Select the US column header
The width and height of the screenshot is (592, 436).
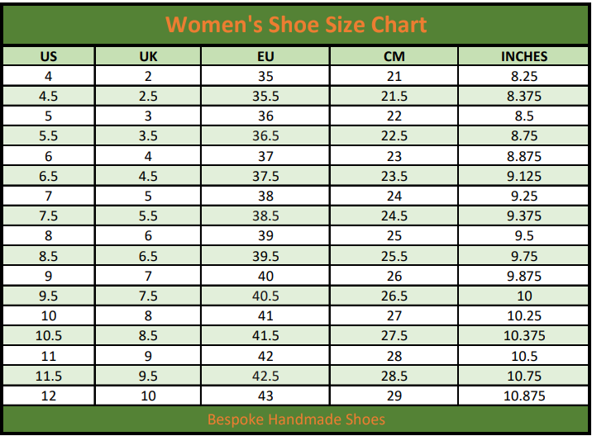pyautogui.click(x=49, y=56)
